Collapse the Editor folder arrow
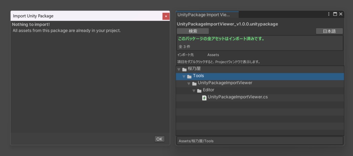The height and width of the screenshot is (156, 353). point(194,91)
